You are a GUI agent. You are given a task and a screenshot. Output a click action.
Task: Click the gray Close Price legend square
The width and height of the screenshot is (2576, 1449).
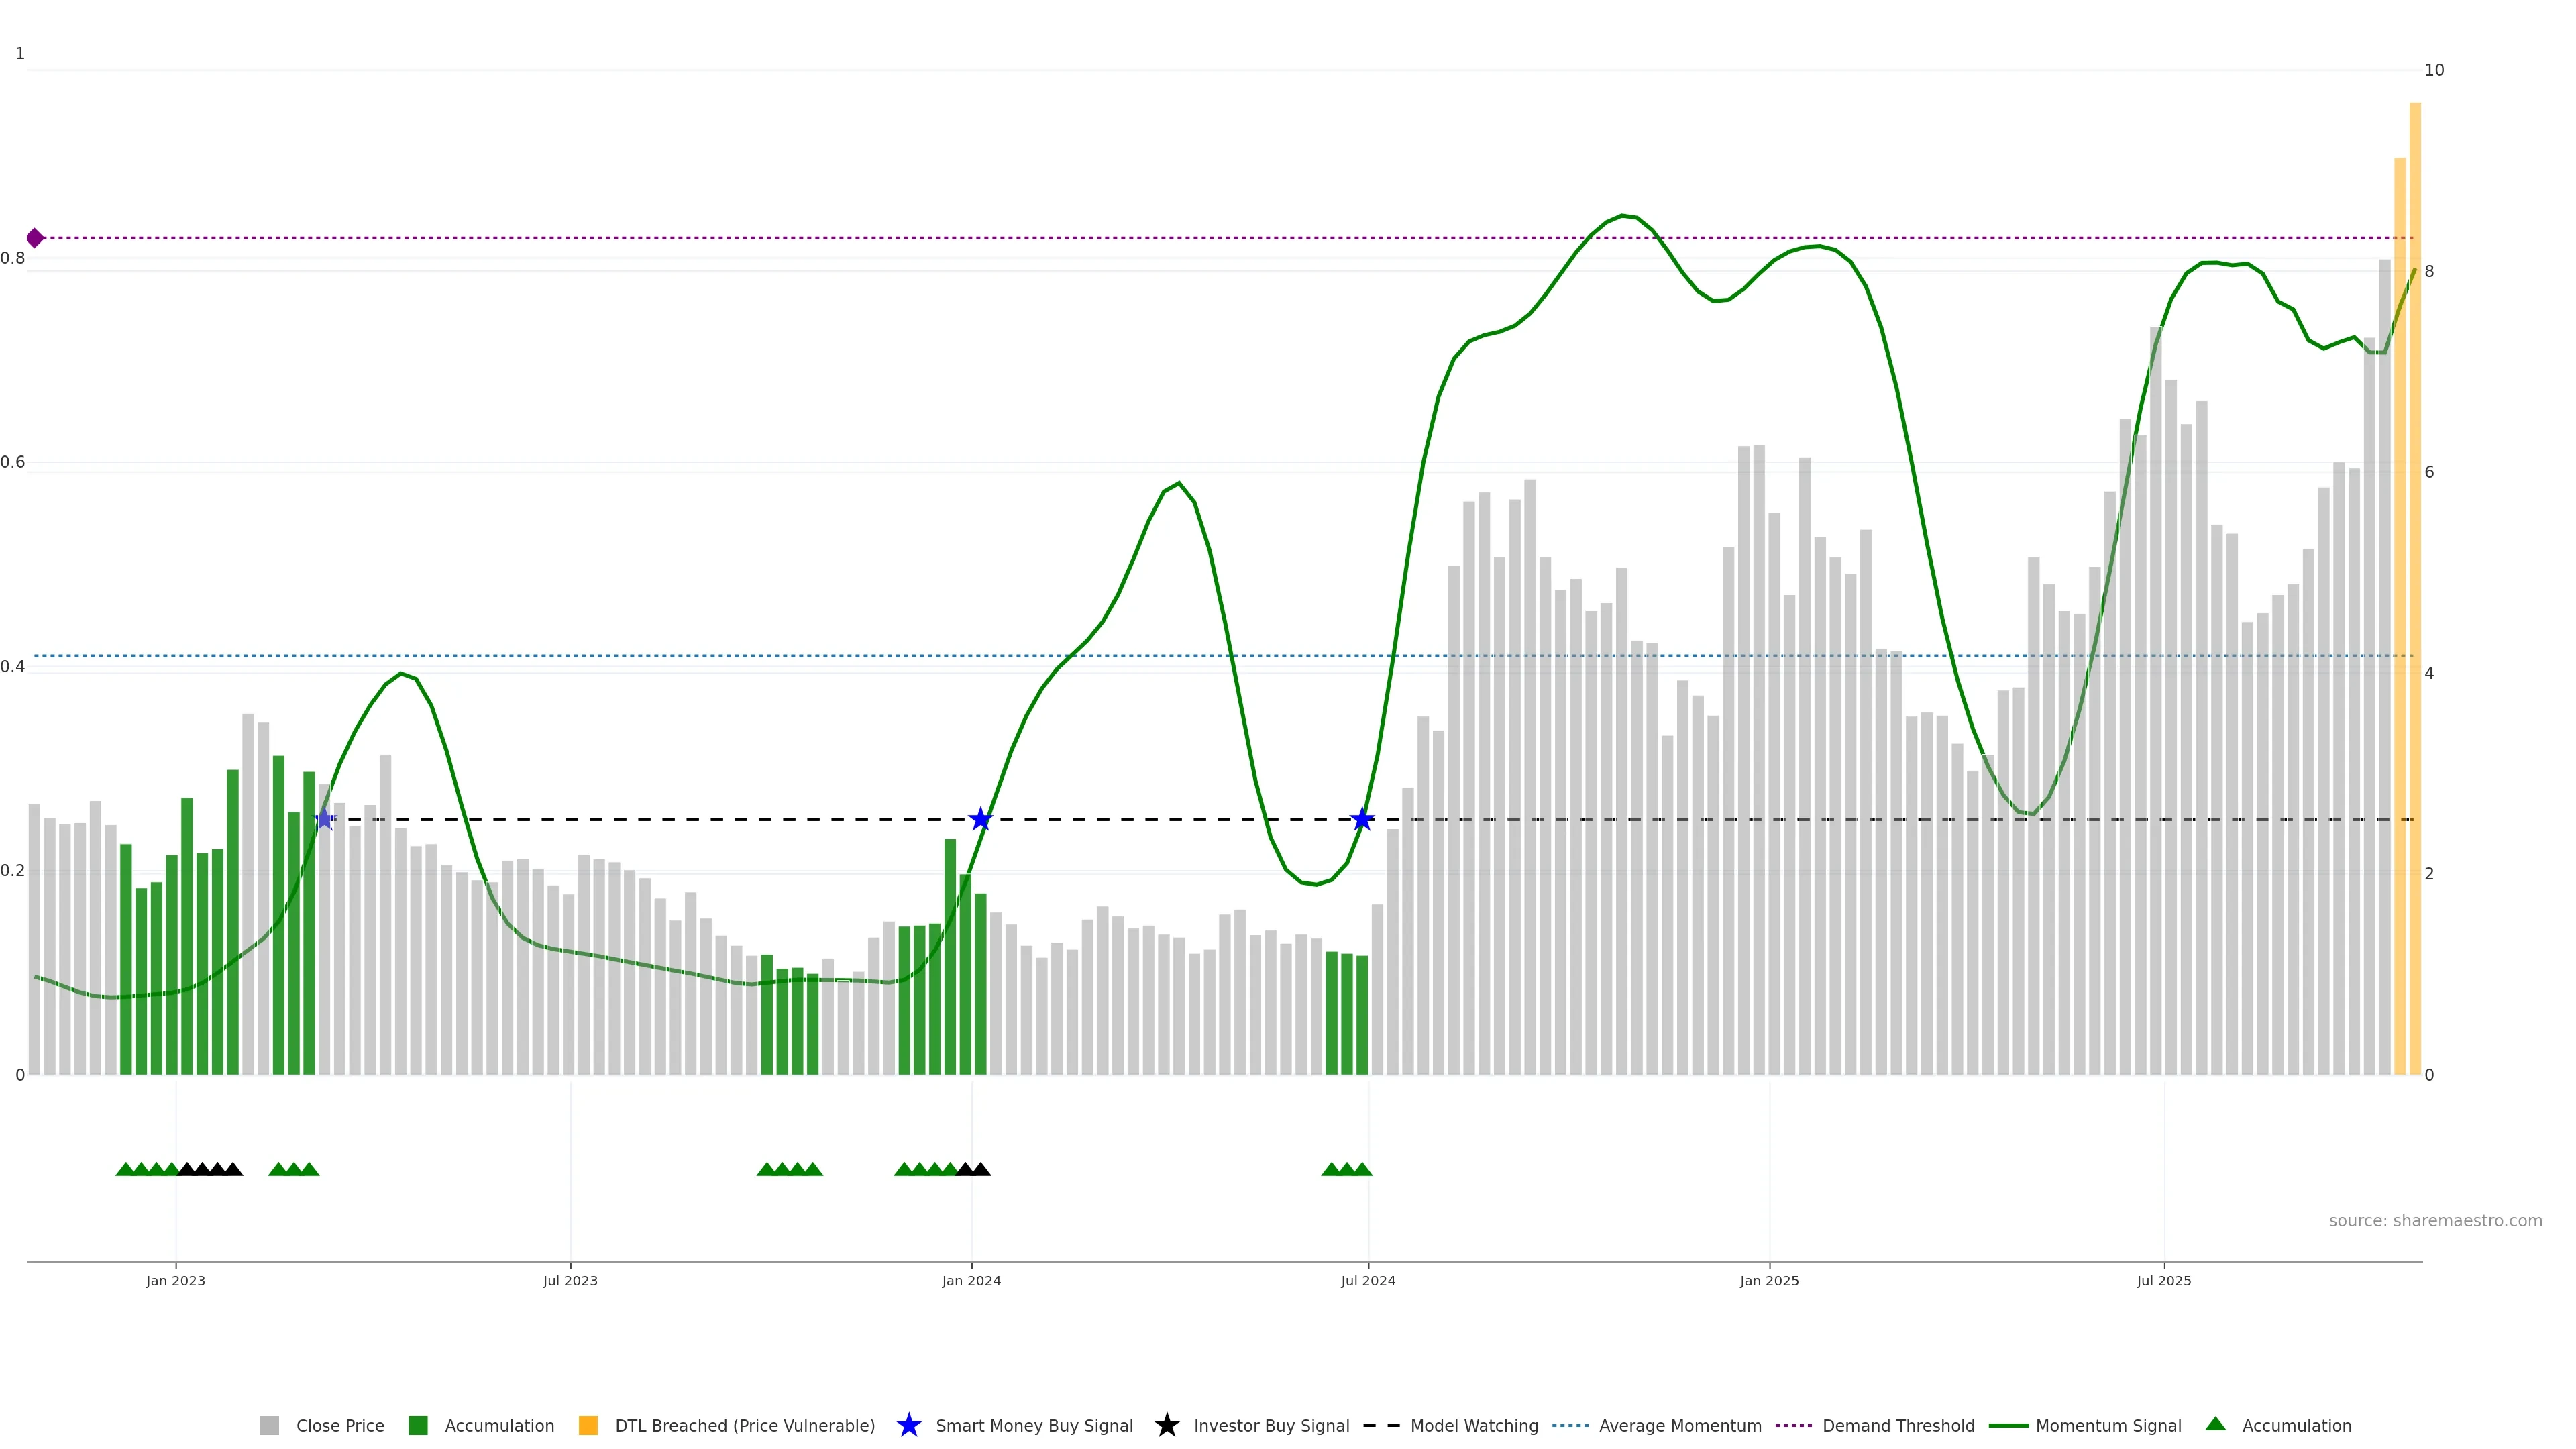click(269, 1425)
